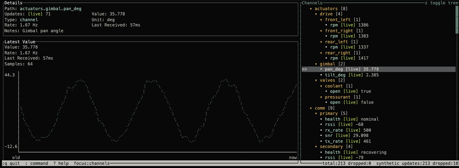Click the 'now' end of graph axis
This screenshot has height=168, width=459.
(x=293, y=158)
